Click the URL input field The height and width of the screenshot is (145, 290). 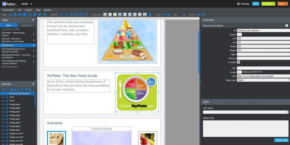click(x=263, y=76)
